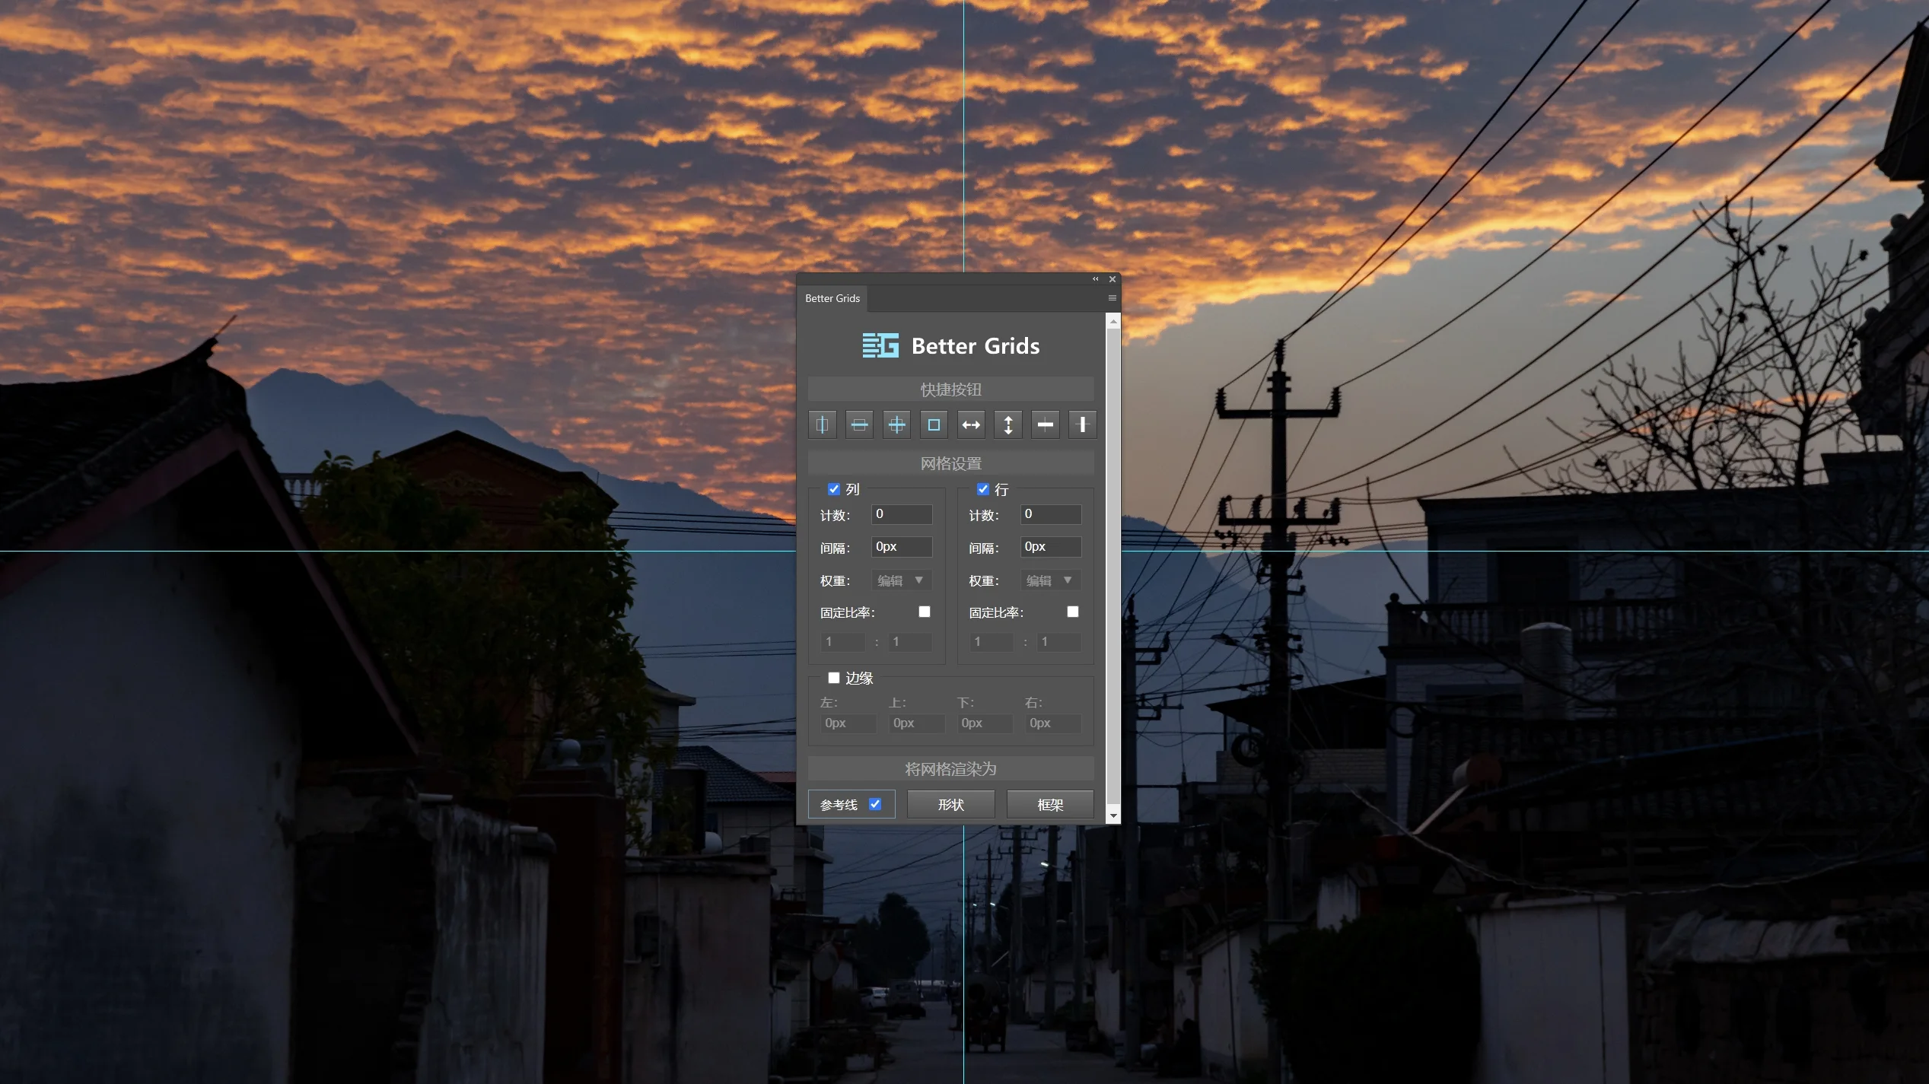Select the vertical center guide quick button
This screenshot has height=1084, width=1929.
click(822, 424)
